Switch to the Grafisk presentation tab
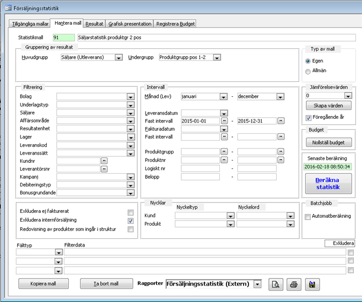The image size is (362, 302). point(131,24)
